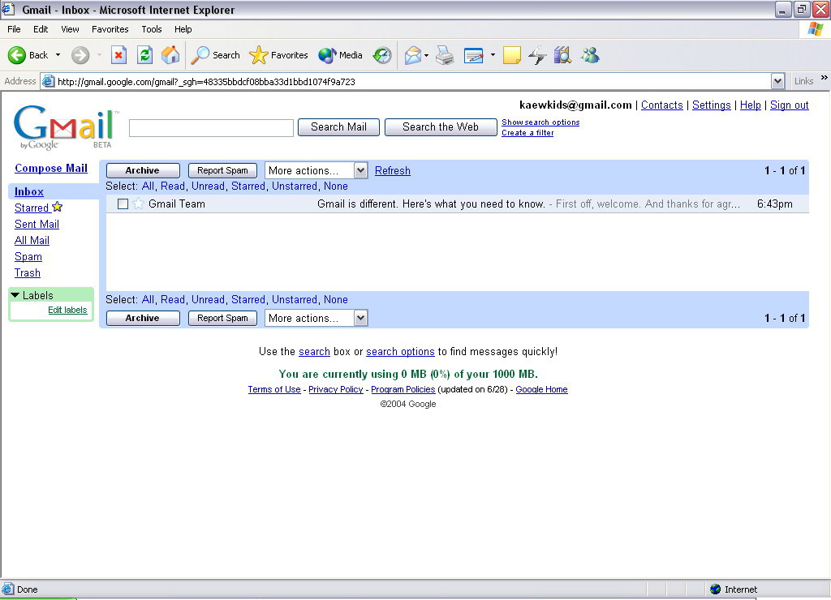The width and height of the screenshot is (831, 600).
Task: Open the Tools menu
Action: [152, 29]
